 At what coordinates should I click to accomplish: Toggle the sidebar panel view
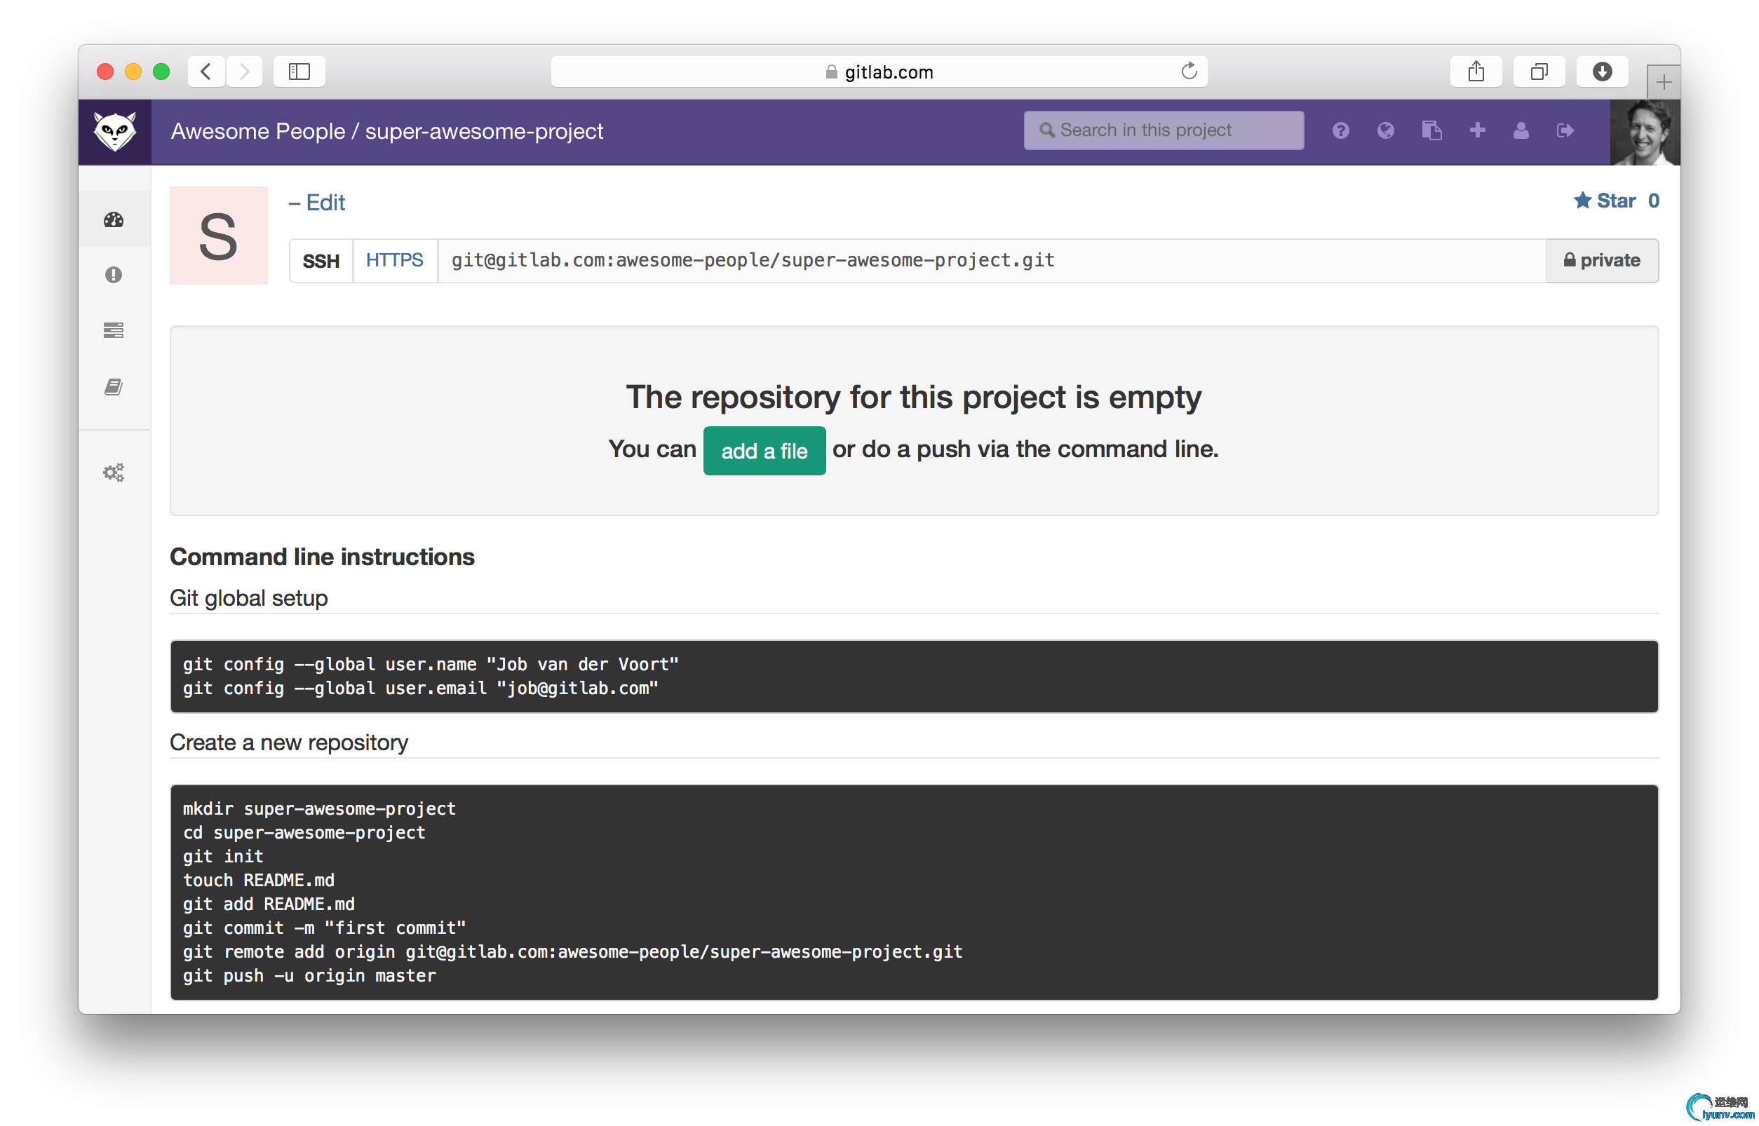pyautogui.click(x=300, y=70)
